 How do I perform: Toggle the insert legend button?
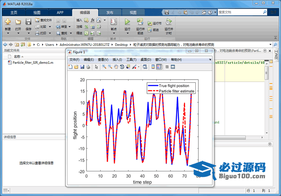tap(159, 67)
